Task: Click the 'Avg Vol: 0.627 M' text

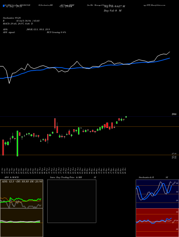Action: [x=114, y=6]
